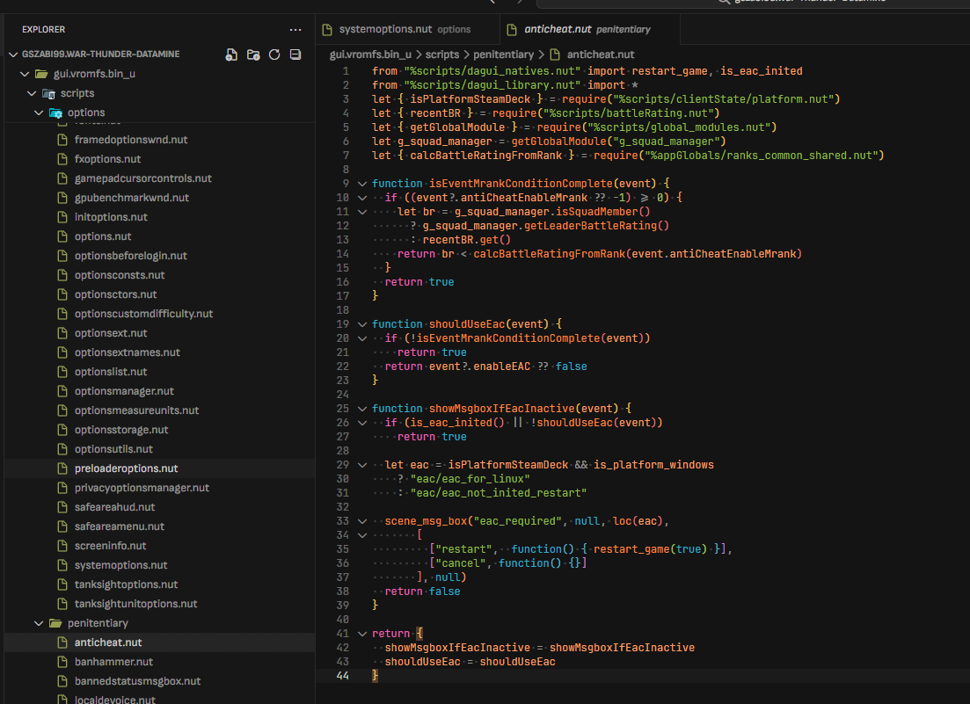Fold the if block at line 10

click(x=362, y=198)
